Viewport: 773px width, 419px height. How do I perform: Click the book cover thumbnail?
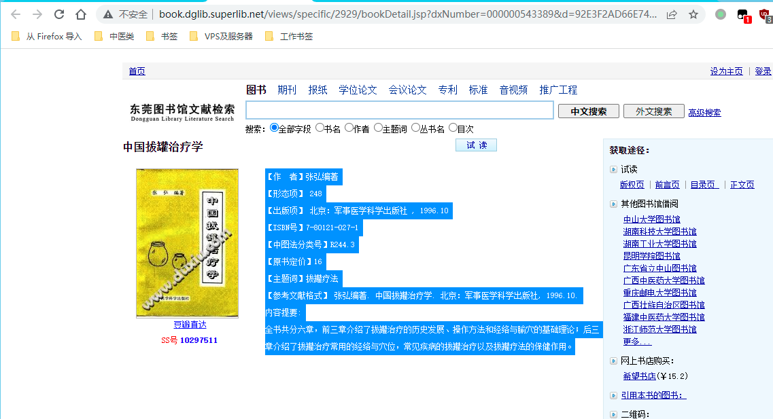[187, 243]
